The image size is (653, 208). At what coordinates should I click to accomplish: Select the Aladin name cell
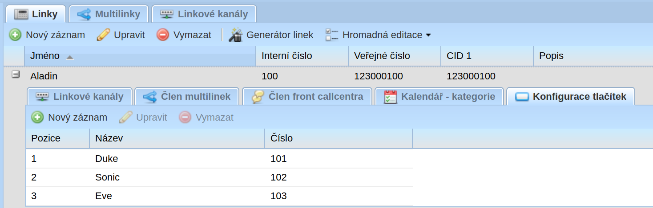point(140,76)
